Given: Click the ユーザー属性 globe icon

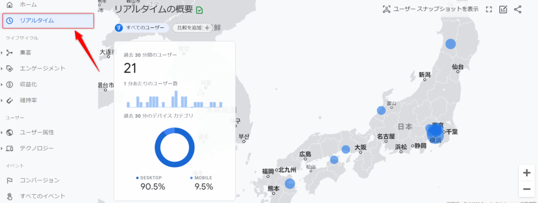Looking at the screenshot, I should click(9, 133).
